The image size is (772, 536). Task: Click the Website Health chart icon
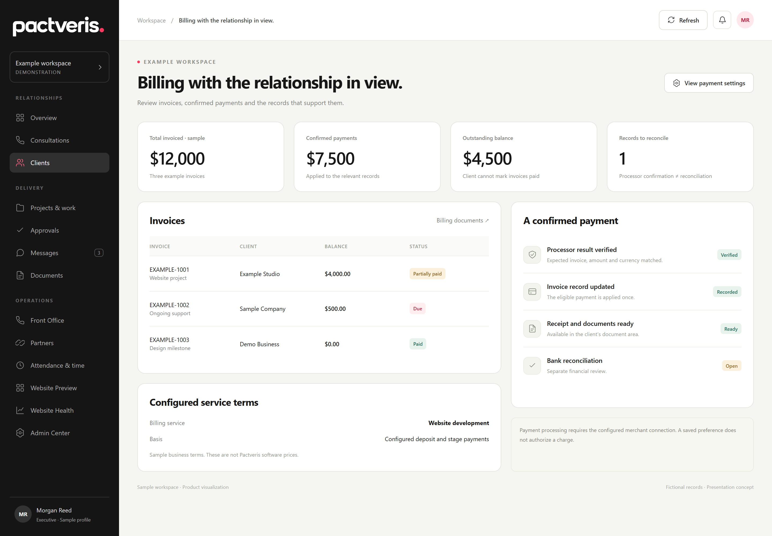[20, 410]
